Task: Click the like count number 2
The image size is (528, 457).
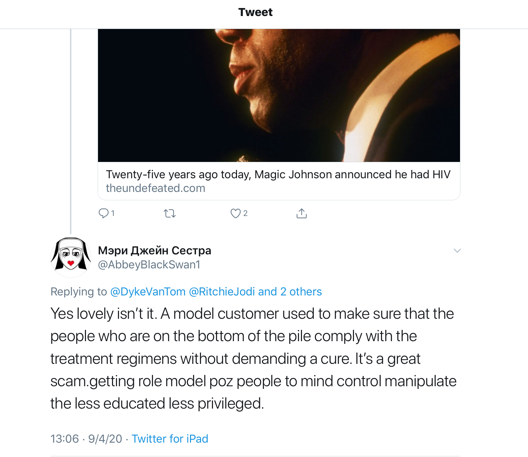Action: coord(245,213)
